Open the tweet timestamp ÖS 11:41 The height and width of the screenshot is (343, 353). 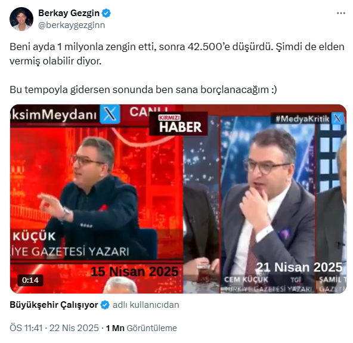(26, 328)
